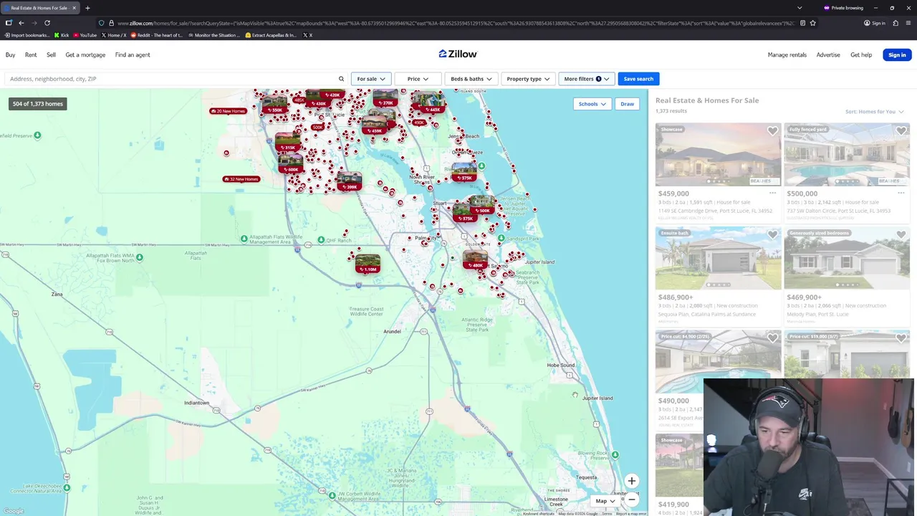Heart the $490,000 price cut listing

pos(772,338)
